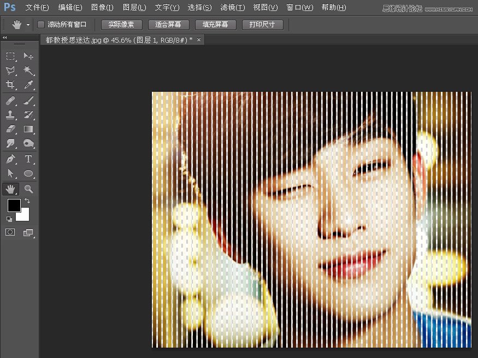Open the Lasso tool flyout triangle

pyautogui.click(x=16, y=75)
